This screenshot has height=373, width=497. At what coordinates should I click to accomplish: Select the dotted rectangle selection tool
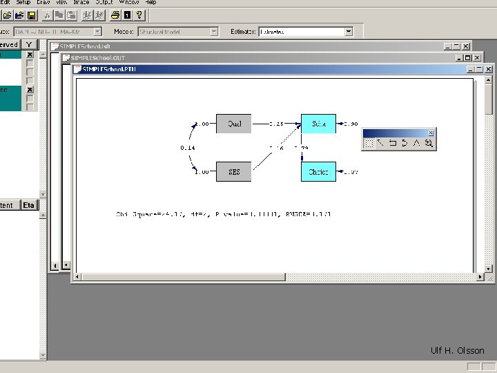(369, 143)
